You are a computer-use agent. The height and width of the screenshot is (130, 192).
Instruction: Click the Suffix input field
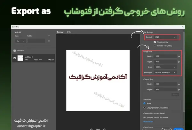point(36,41)
